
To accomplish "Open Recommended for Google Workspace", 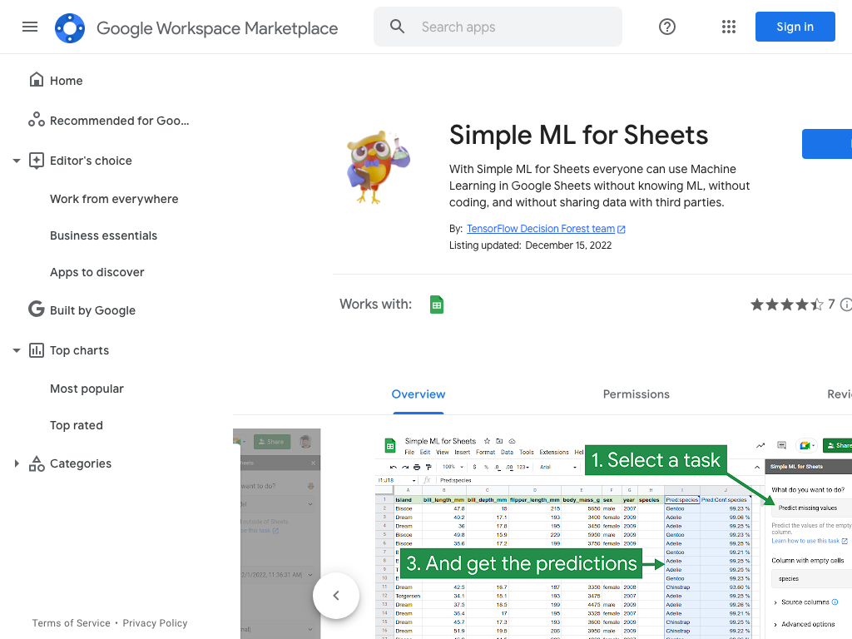I will click(x=120, y=121).
